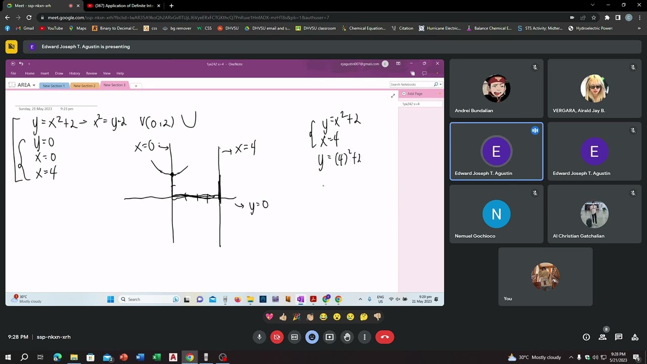Show more bookmarks overflow chevron
647x364 pixels.
pyautogui.click(x=639, y=28)
